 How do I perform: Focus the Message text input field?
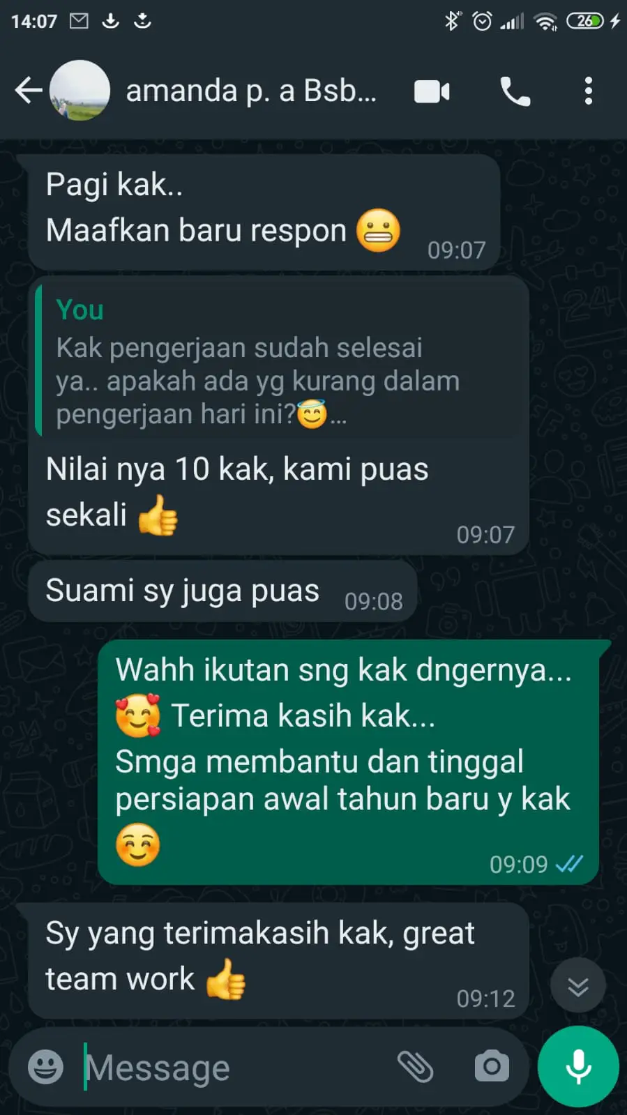237,1068
